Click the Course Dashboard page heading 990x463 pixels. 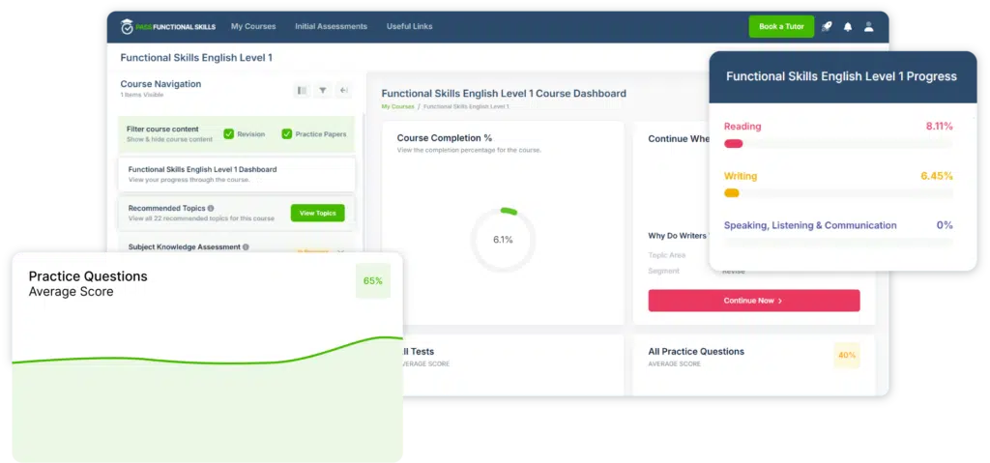point(504,94)
